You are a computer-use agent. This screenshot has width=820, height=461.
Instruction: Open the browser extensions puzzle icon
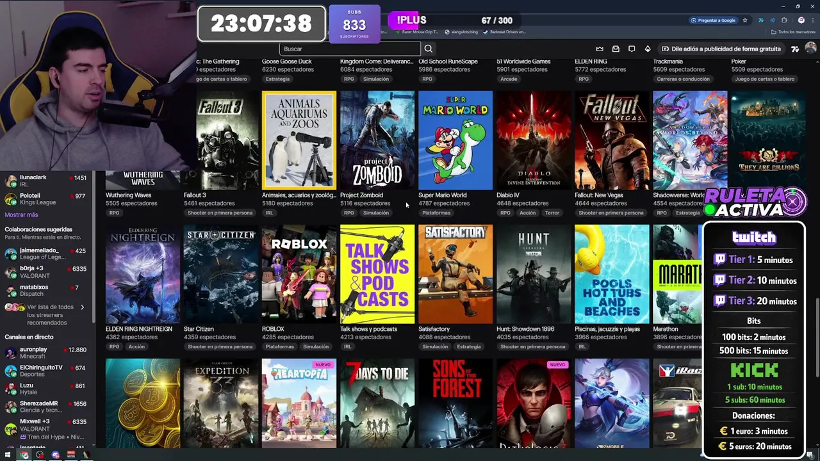[784, 20]
